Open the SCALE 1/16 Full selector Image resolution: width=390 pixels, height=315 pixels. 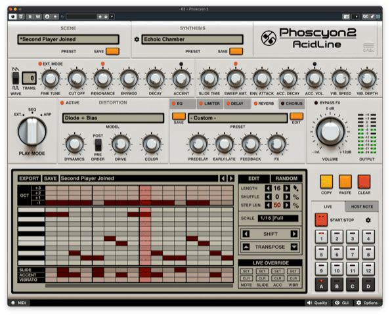coord(278,219)
